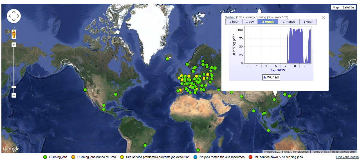Switch to Satellite view type
Screen dimensions: 359x160
click(348, 8)
